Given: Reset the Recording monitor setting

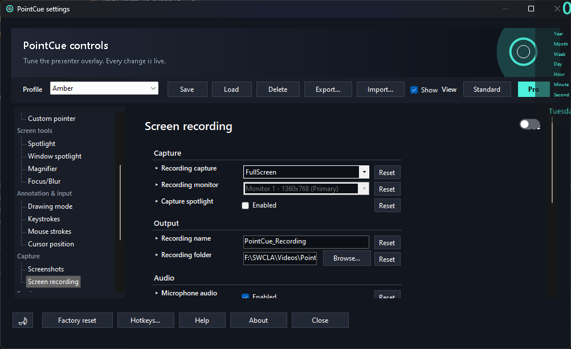Looking at the screenshot, I should (x=387, y=189).
